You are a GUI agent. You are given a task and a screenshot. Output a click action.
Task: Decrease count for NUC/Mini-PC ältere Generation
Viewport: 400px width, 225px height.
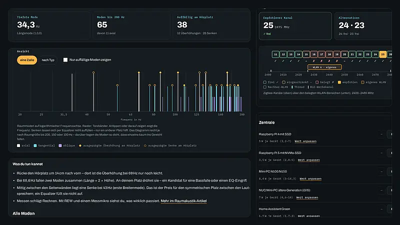click(x=381, y=190)
